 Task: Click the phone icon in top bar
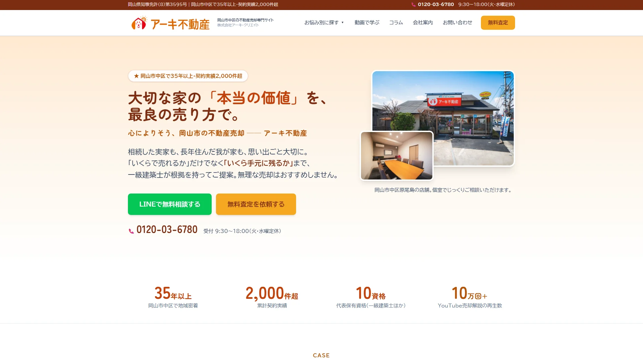coord(414,5)
